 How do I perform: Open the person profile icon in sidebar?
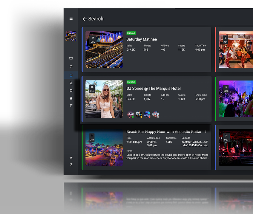(x=71, y=98)
